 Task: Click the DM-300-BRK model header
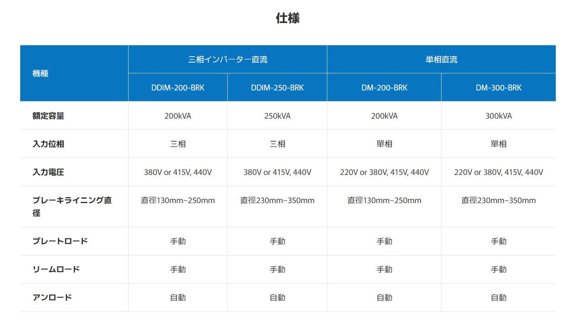click(498, 88)
